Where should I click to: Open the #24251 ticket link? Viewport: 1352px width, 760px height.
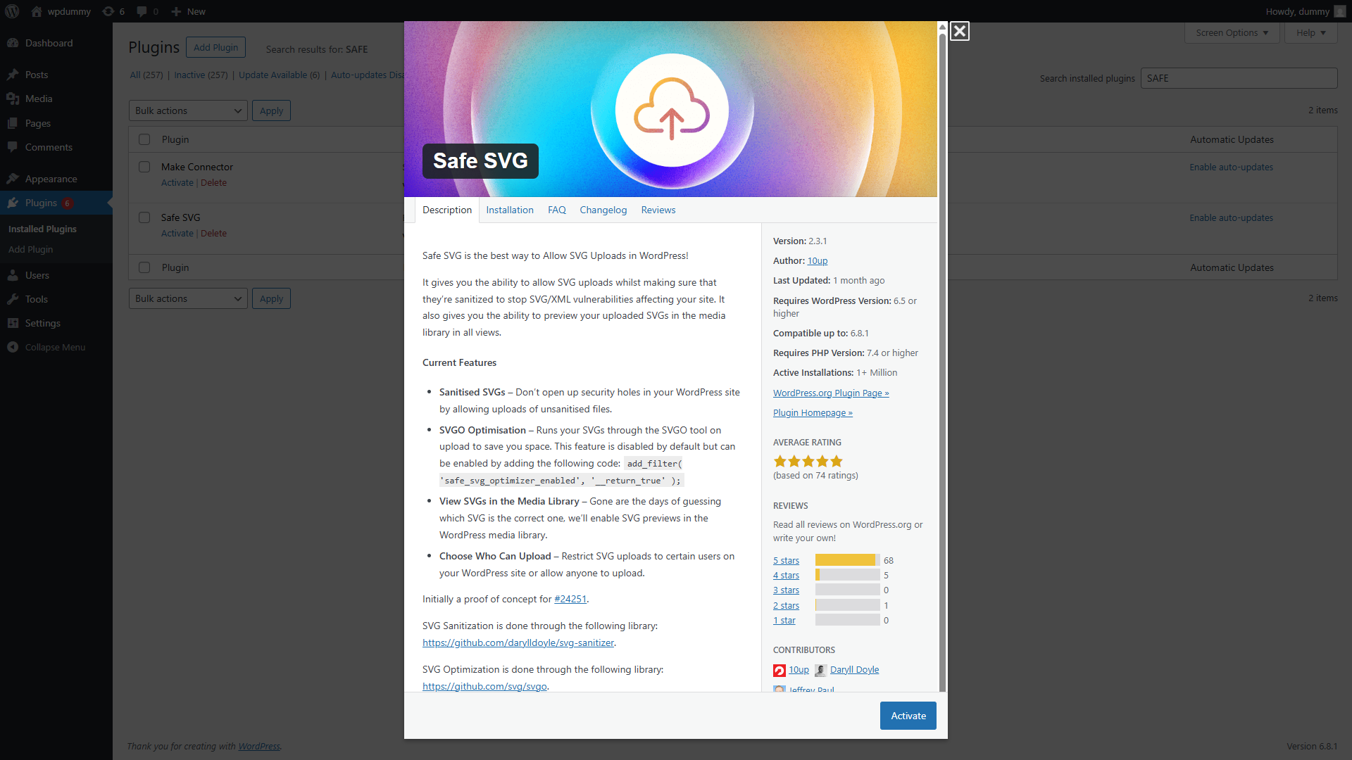pyautogui.click(x=570, y=600)
